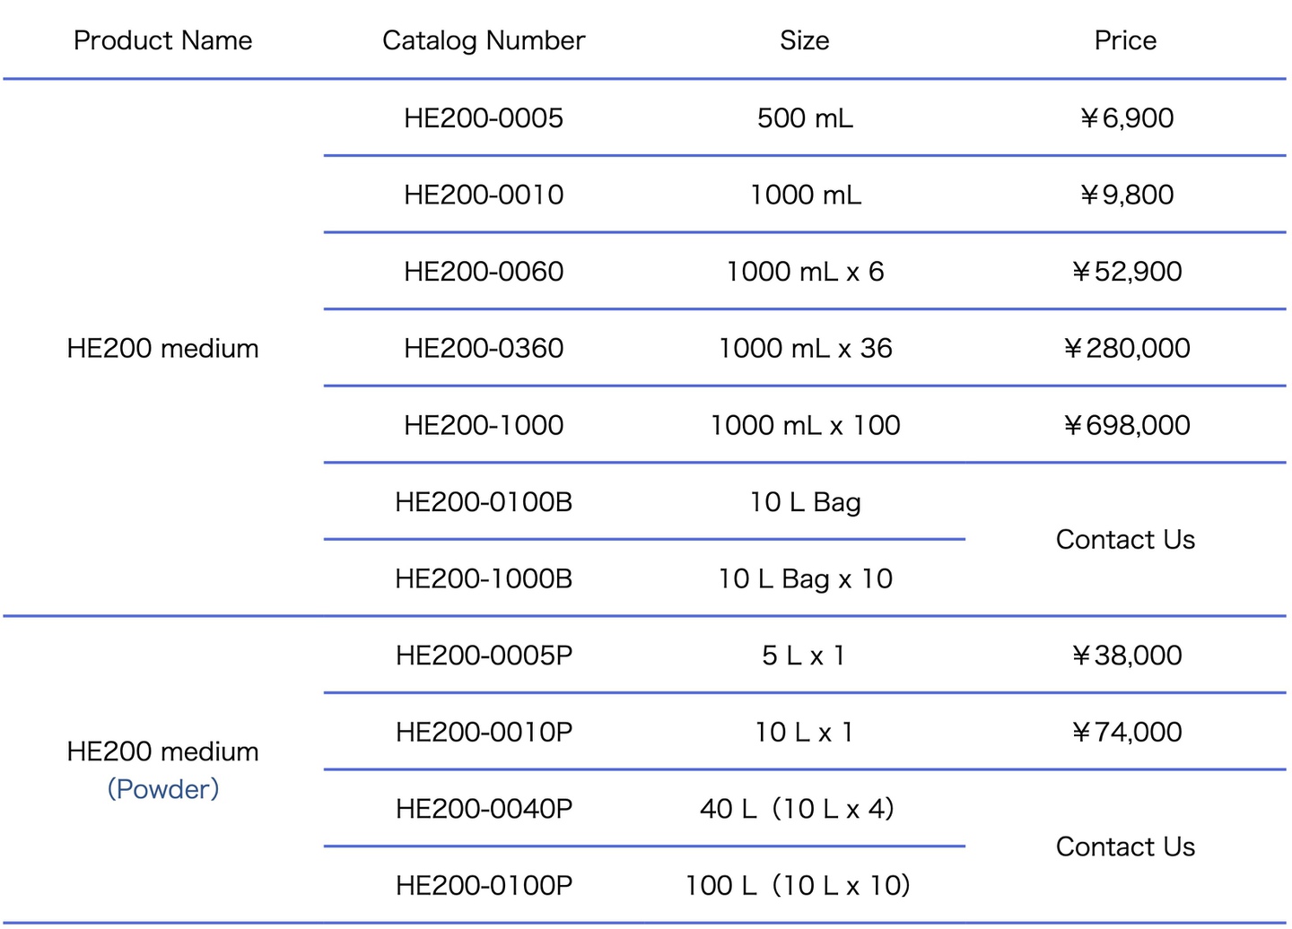The width and height of the screenshot is (1292, 929).
Task: Click the Size column header
Action: pyautogui.click(x=804, y=40)
